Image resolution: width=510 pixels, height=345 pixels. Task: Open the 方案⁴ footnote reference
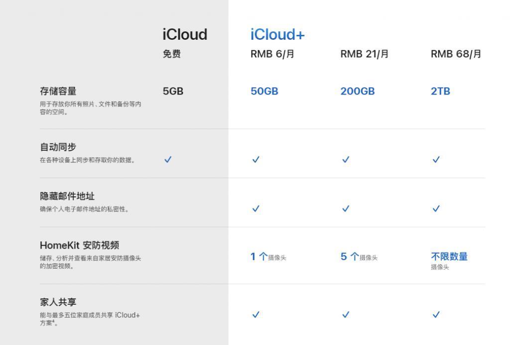coord(54,322)
